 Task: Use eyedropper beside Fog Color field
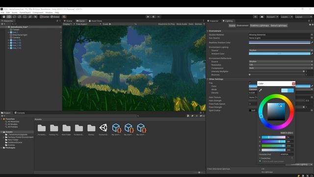click(x=312, y=86)
